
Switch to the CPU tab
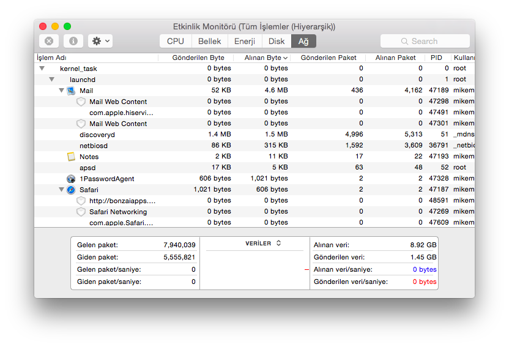[176, 41]
